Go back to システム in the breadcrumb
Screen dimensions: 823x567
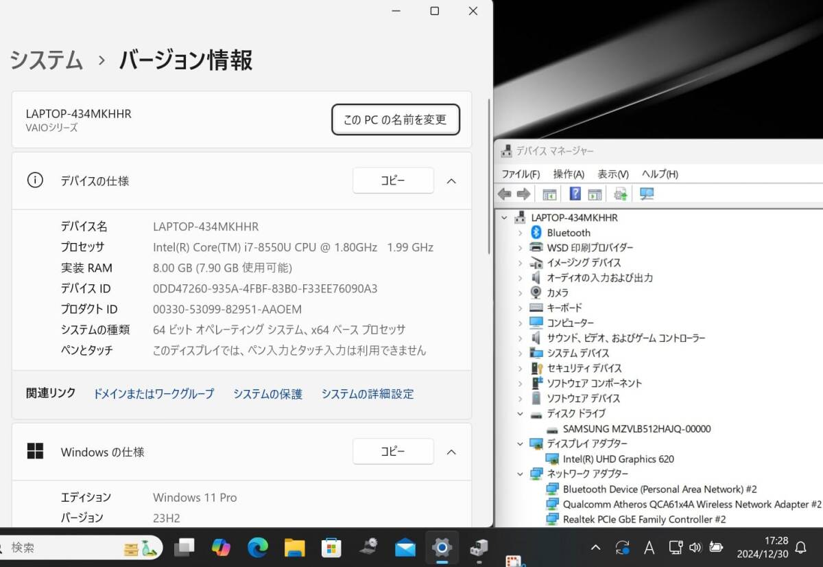tap(47, 60)
